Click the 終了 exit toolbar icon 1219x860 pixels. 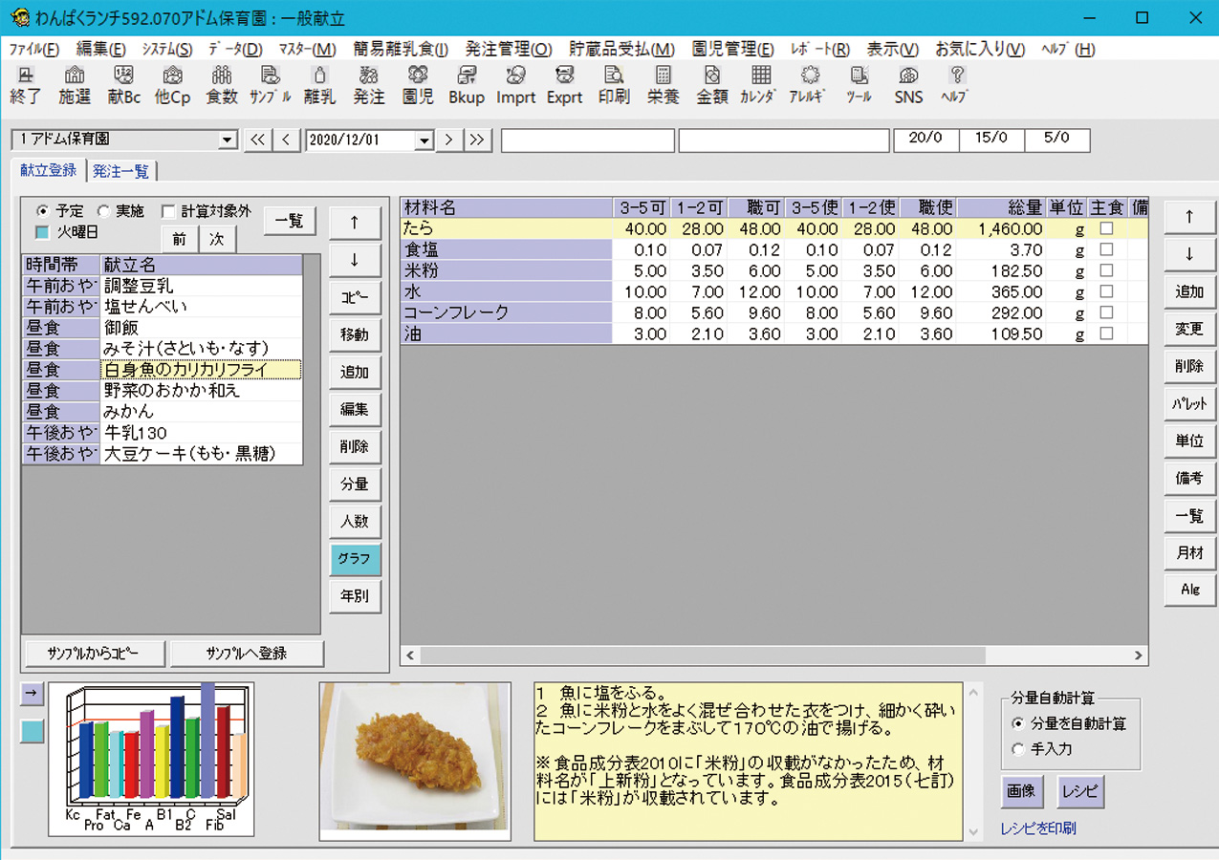26,84
